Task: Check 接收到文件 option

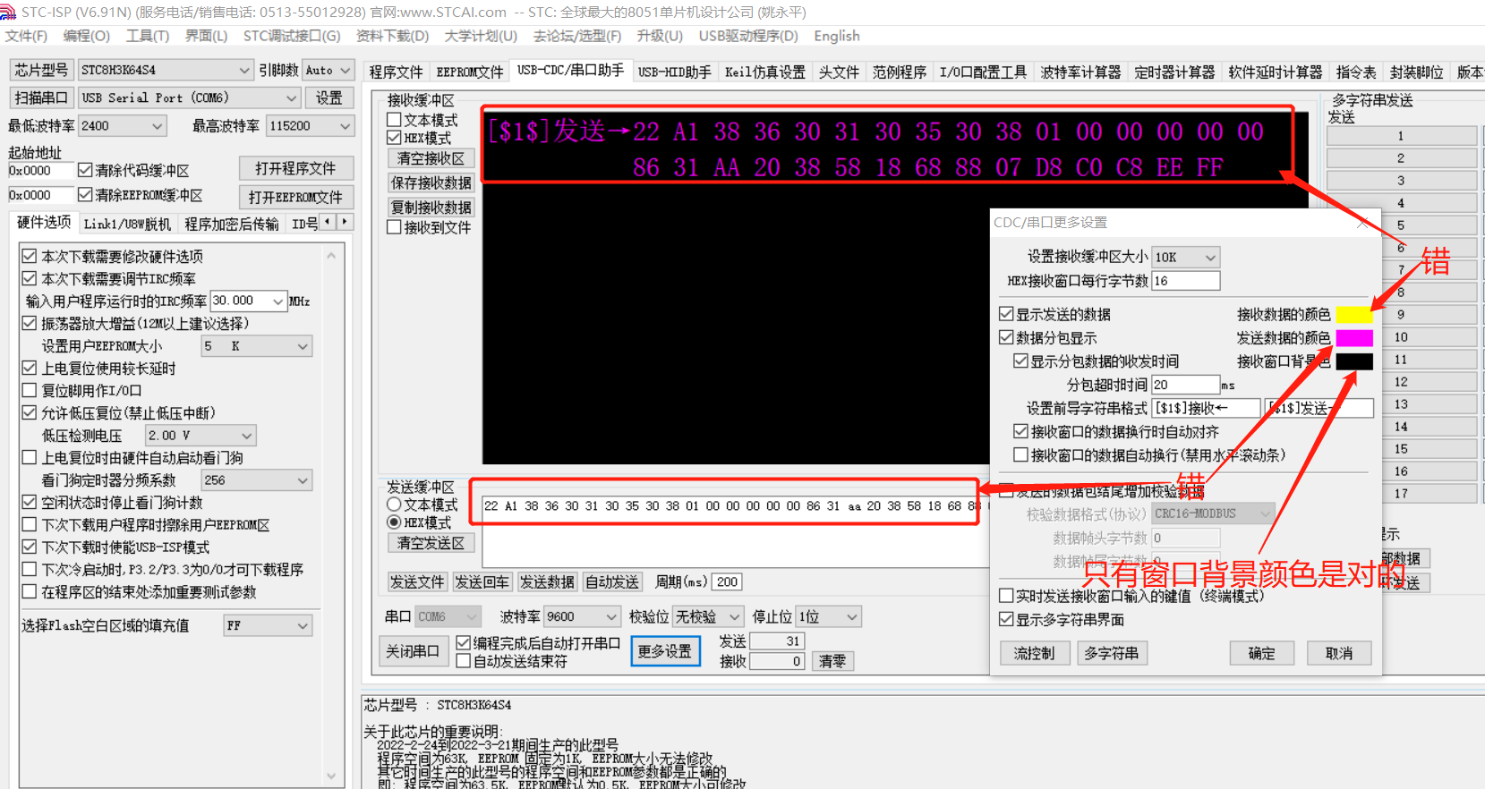Action: pyautogui.click(x=394, y=227)
